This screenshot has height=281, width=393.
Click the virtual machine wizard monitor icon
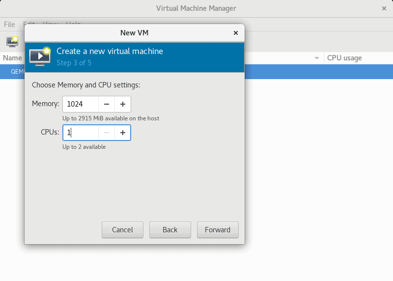coord(40,56)
